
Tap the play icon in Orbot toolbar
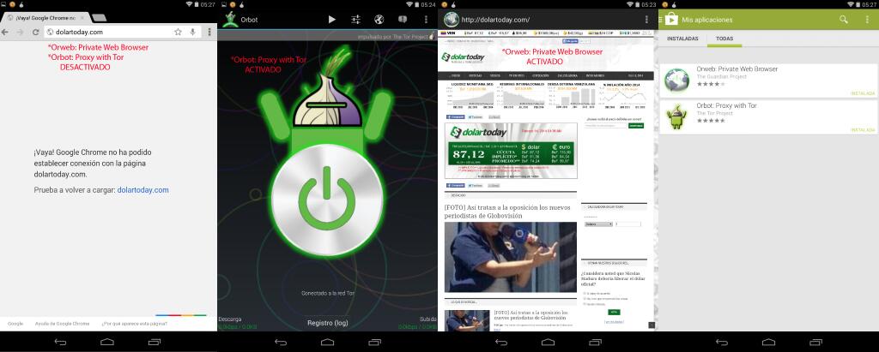[x=332, y=20]
